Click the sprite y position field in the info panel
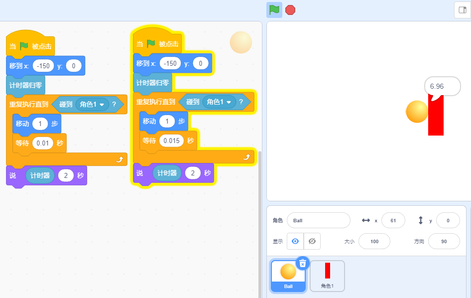471x298 pixels. [448, 220]
